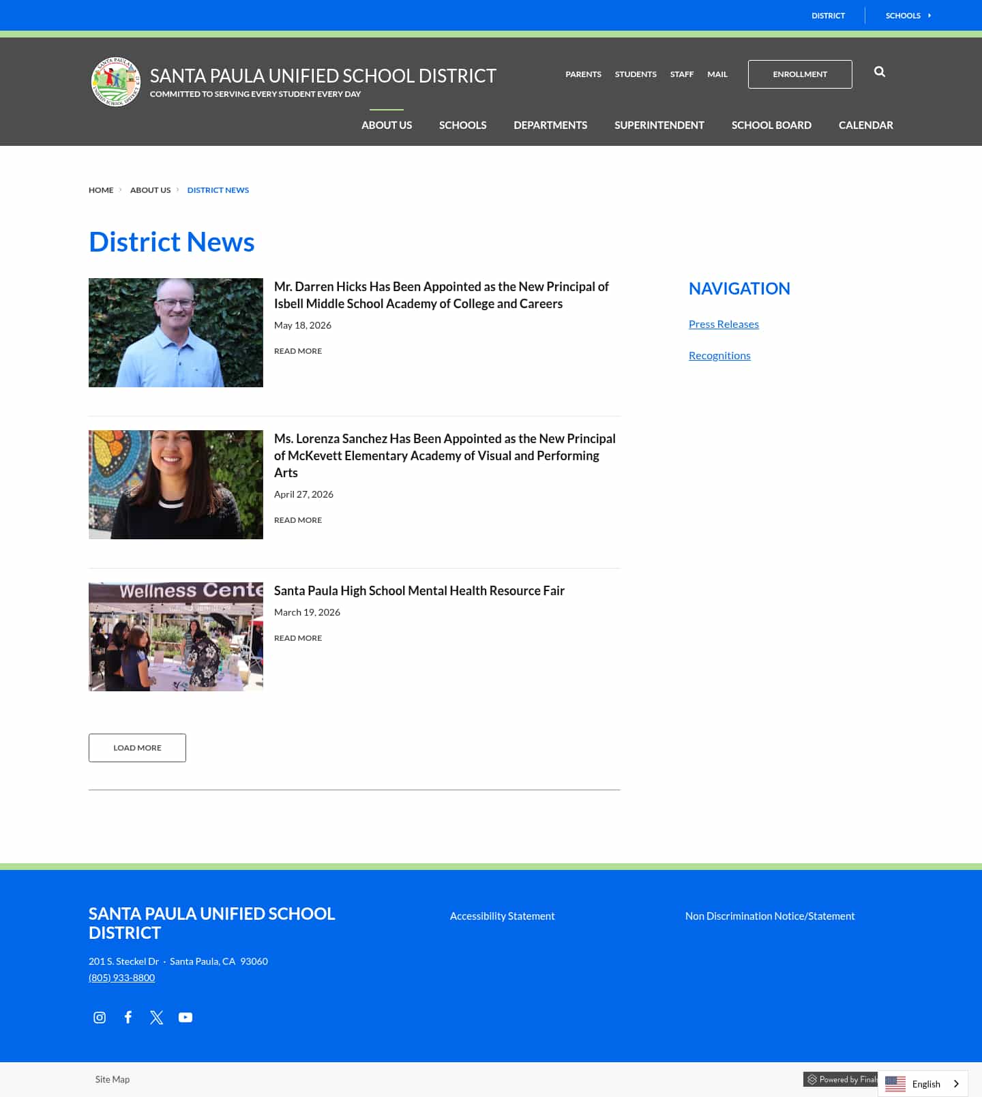Click the Enrollment button
The width and height of the screenshot is (982, 1097).
800,74
